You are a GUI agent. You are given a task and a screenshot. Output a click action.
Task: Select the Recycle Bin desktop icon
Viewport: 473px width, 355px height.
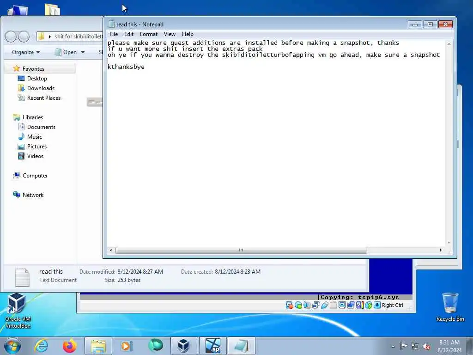click(450, 307)
